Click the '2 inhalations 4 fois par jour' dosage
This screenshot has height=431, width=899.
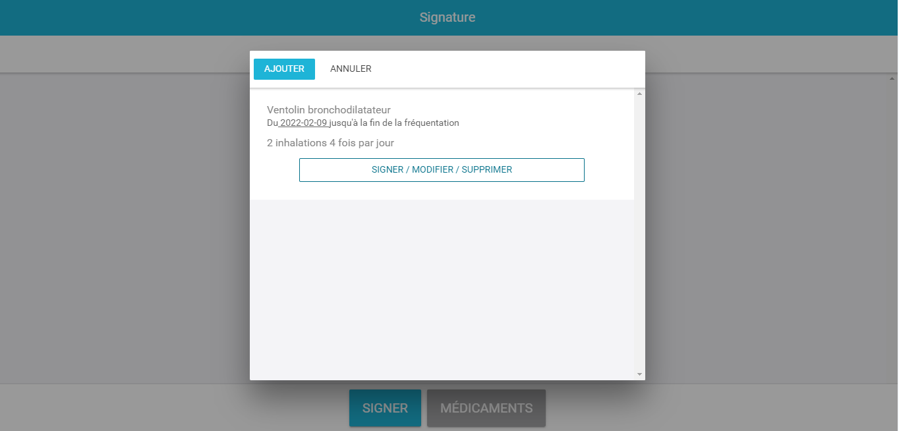pyautogui.click(x=330, y=143)
